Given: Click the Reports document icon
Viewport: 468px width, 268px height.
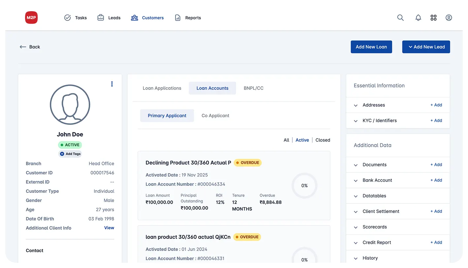Looking at the screenshot, I should click(178, 18).
